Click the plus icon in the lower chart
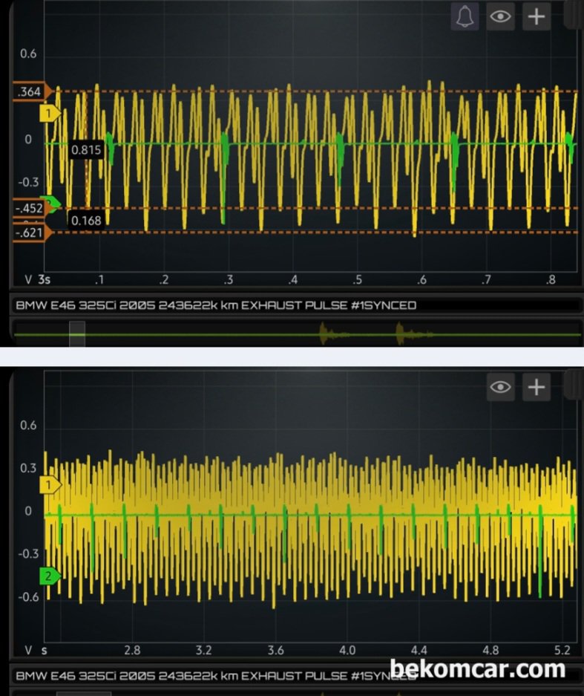Viewport: 584px width, 696px height. coord(536,386)
